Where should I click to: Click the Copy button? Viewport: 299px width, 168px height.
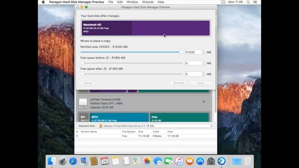click(x=200, y=83)
